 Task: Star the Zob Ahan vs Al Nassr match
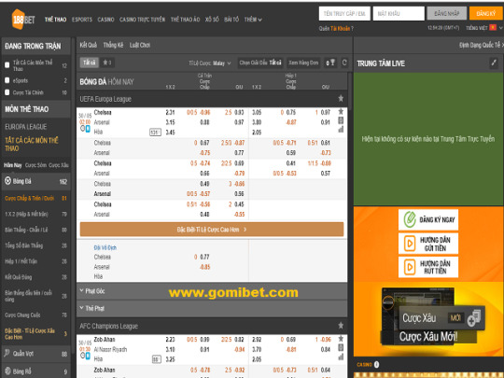click(341, 339)
